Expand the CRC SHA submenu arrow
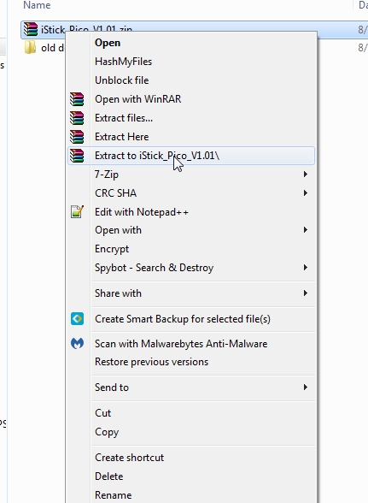The width and height of the screenshot is (368, 503). (305, 193)
